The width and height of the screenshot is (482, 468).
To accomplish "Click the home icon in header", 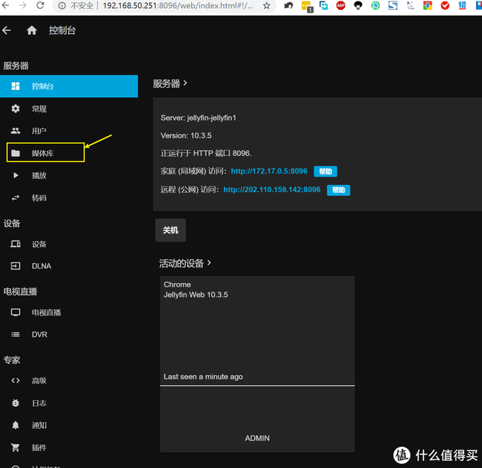I will pos(31,30).
